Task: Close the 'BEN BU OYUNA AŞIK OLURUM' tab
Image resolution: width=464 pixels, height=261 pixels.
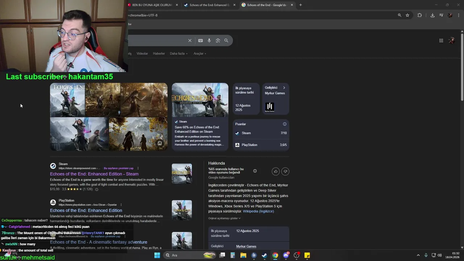Action: 177,5
